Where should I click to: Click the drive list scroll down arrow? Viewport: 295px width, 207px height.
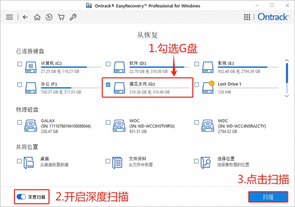287,96
